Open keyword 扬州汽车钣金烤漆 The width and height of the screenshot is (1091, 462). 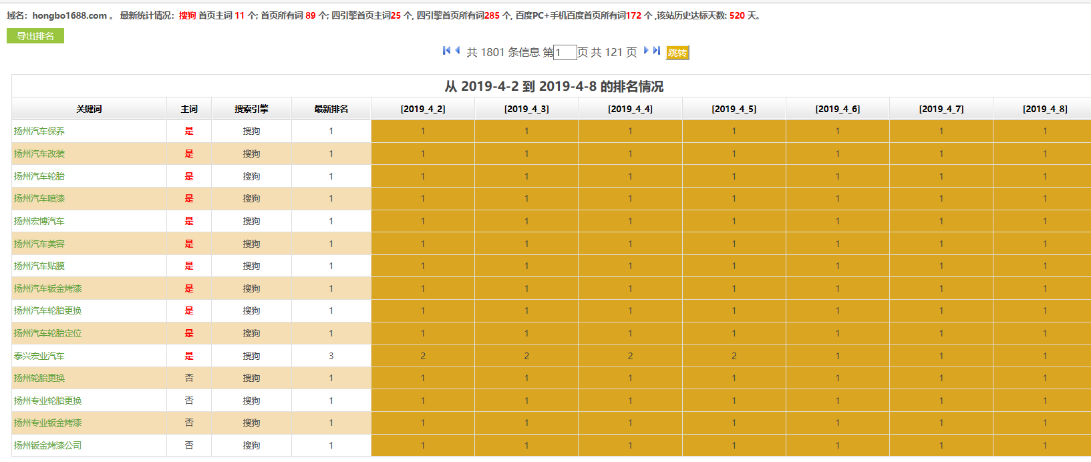coord(47,288)
